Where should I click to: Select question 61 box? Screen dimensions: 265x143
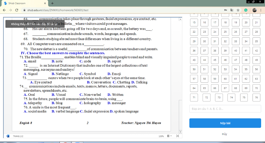(235, 79)
